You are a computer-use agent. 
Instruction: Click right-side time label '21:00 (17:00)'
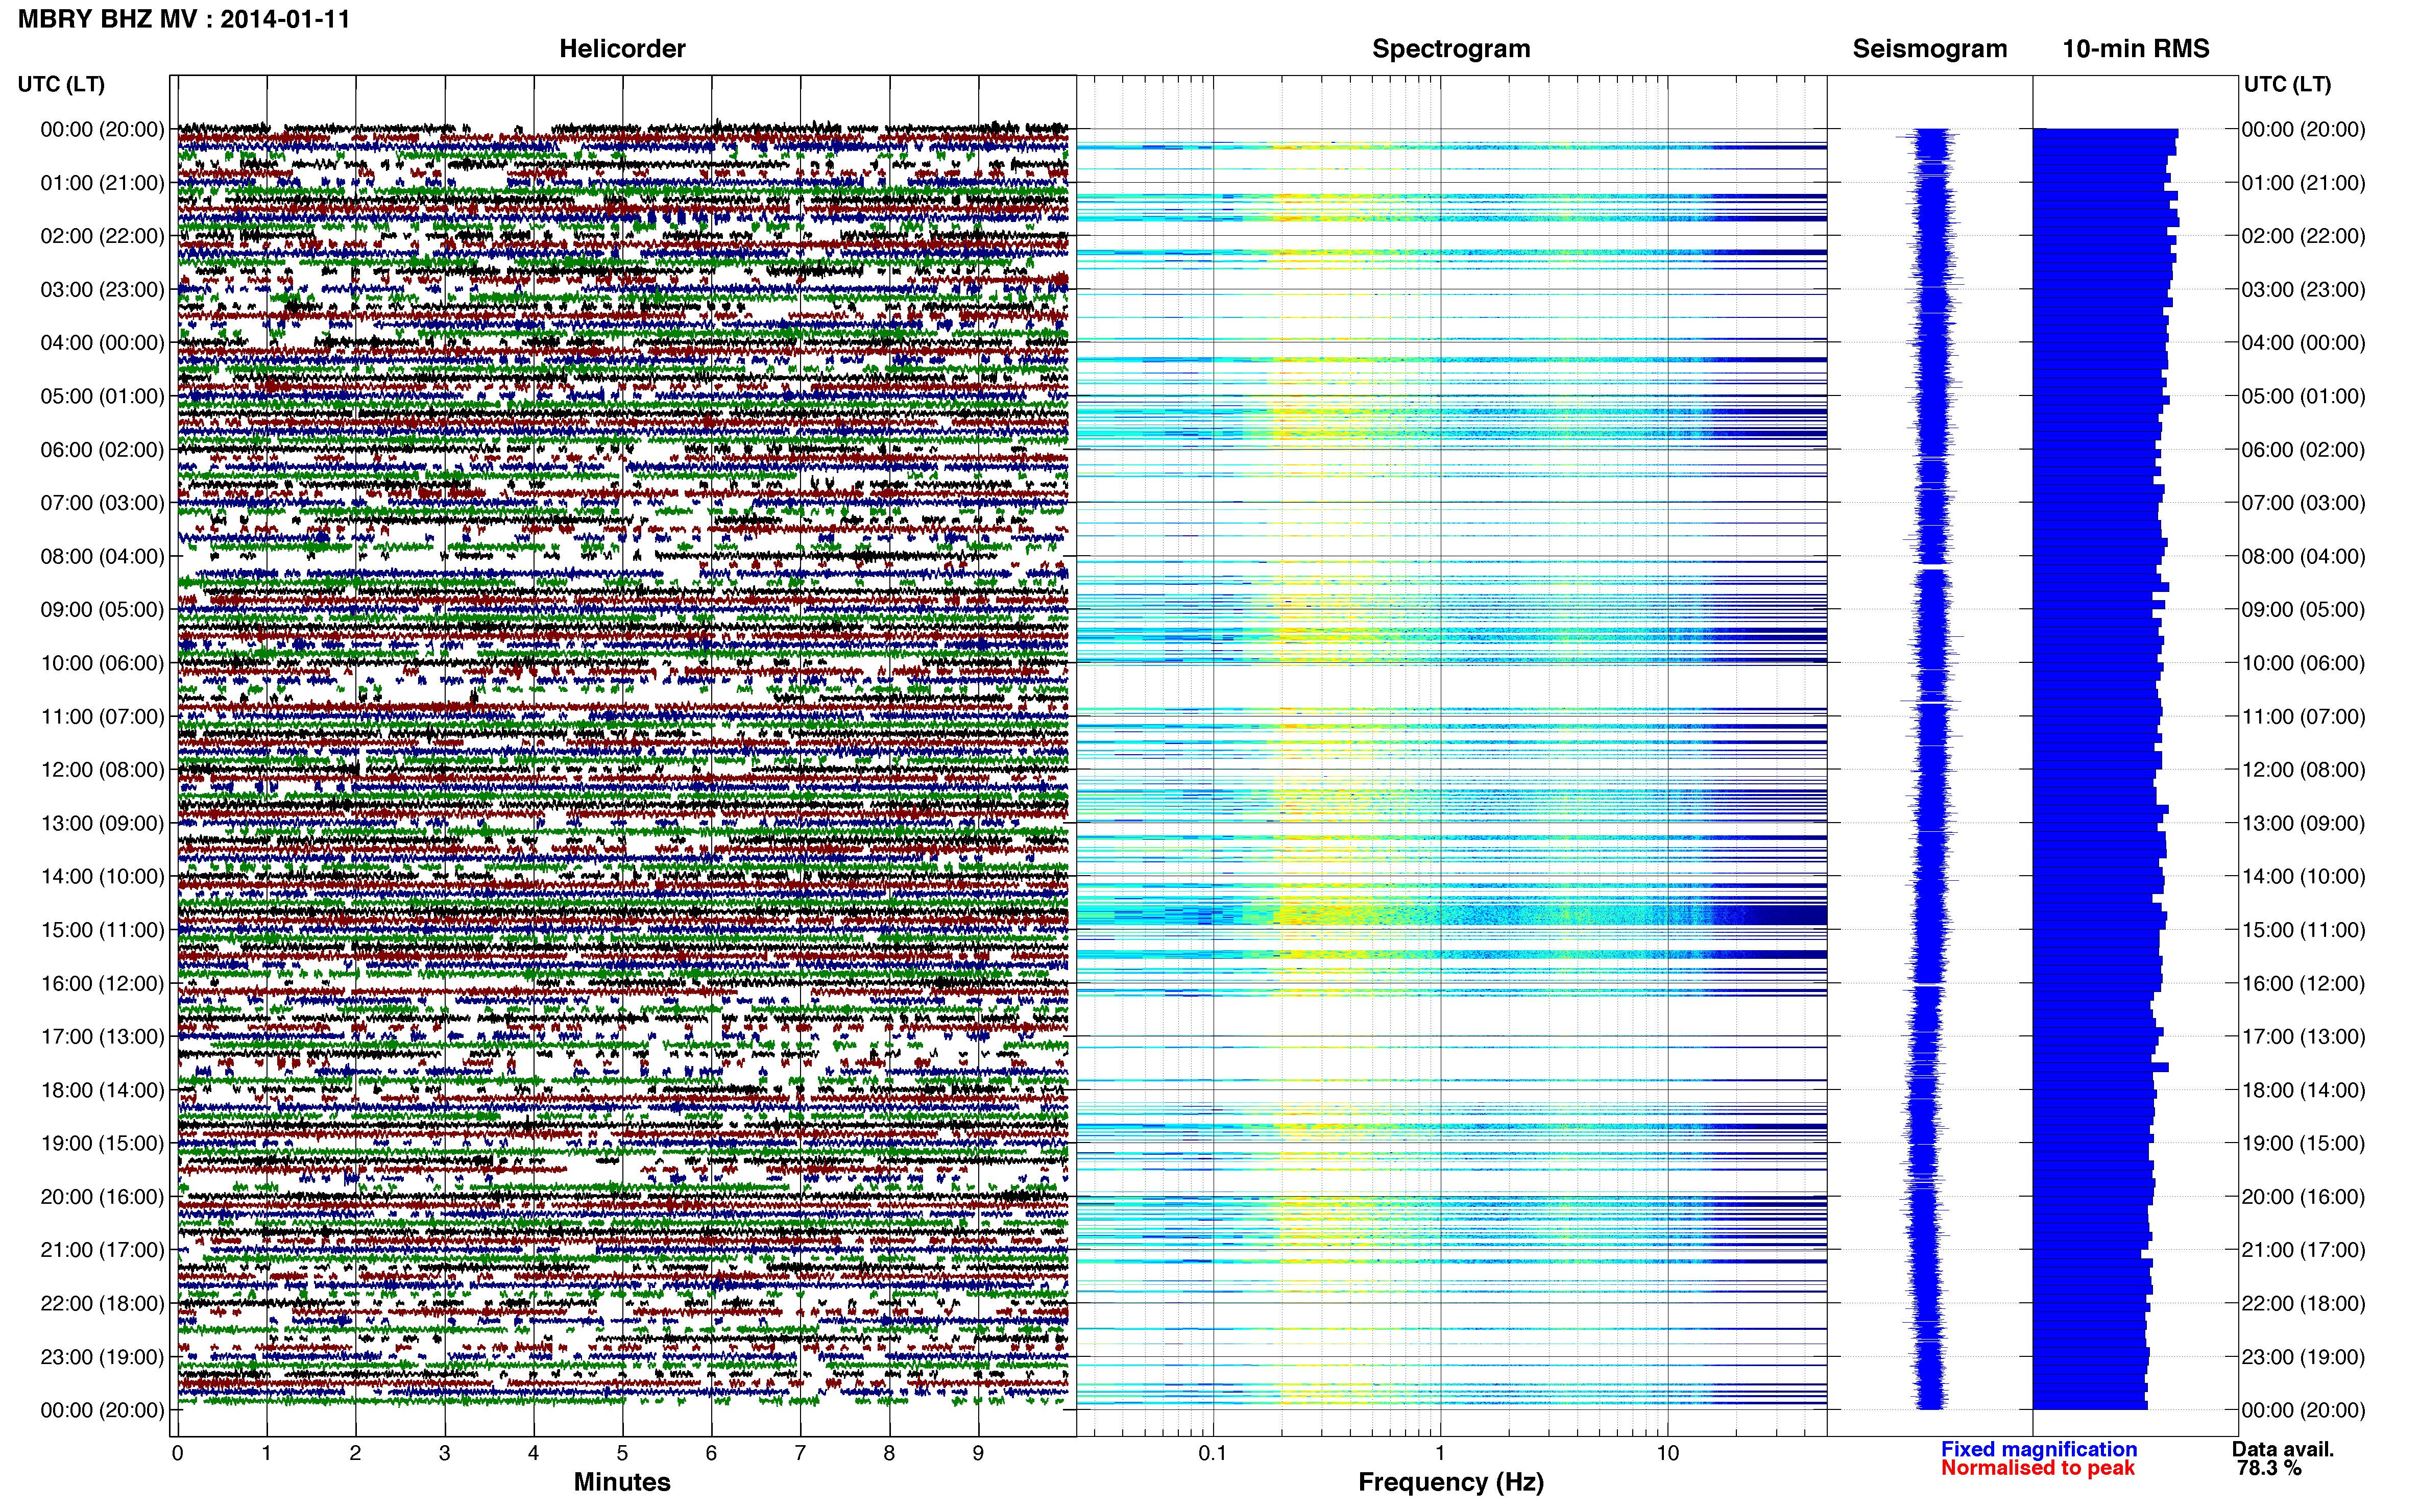(2304, 1250)
